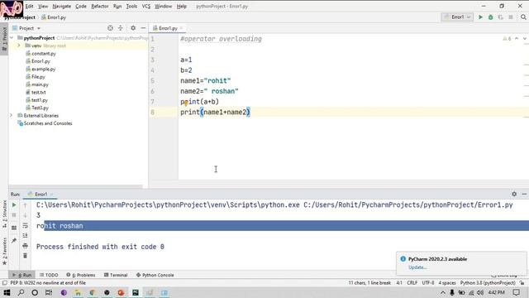Screen dimensions: 529x298
Task: Open Windows notification center
Action: point(516,292)
